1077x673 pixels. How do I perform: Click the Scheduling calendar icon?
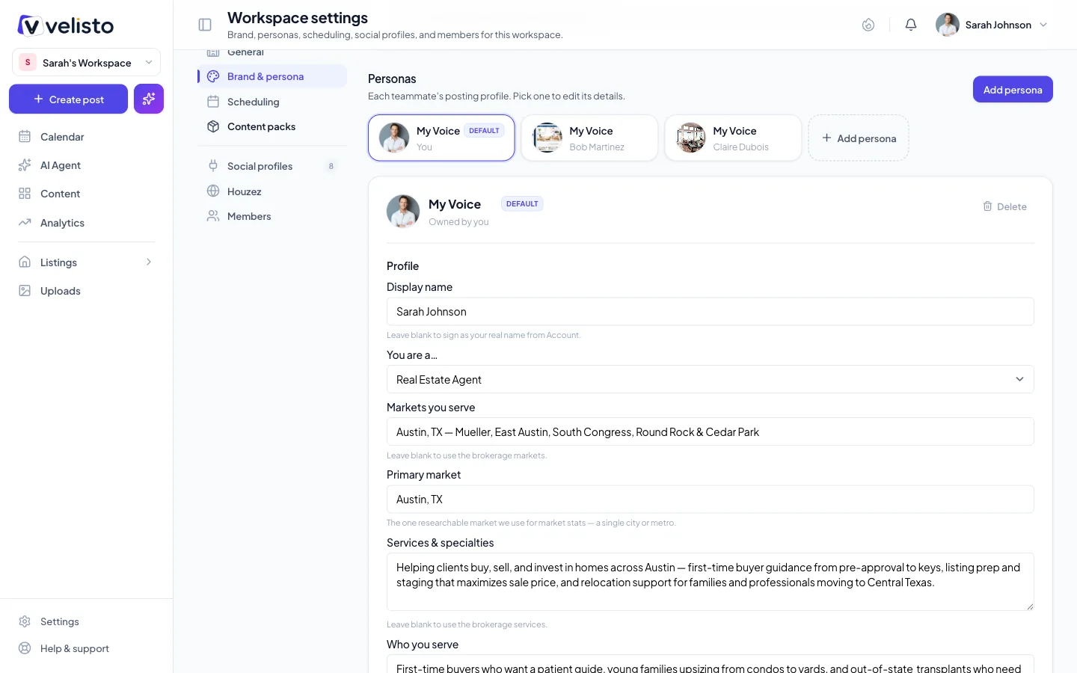tap(213, 101)
